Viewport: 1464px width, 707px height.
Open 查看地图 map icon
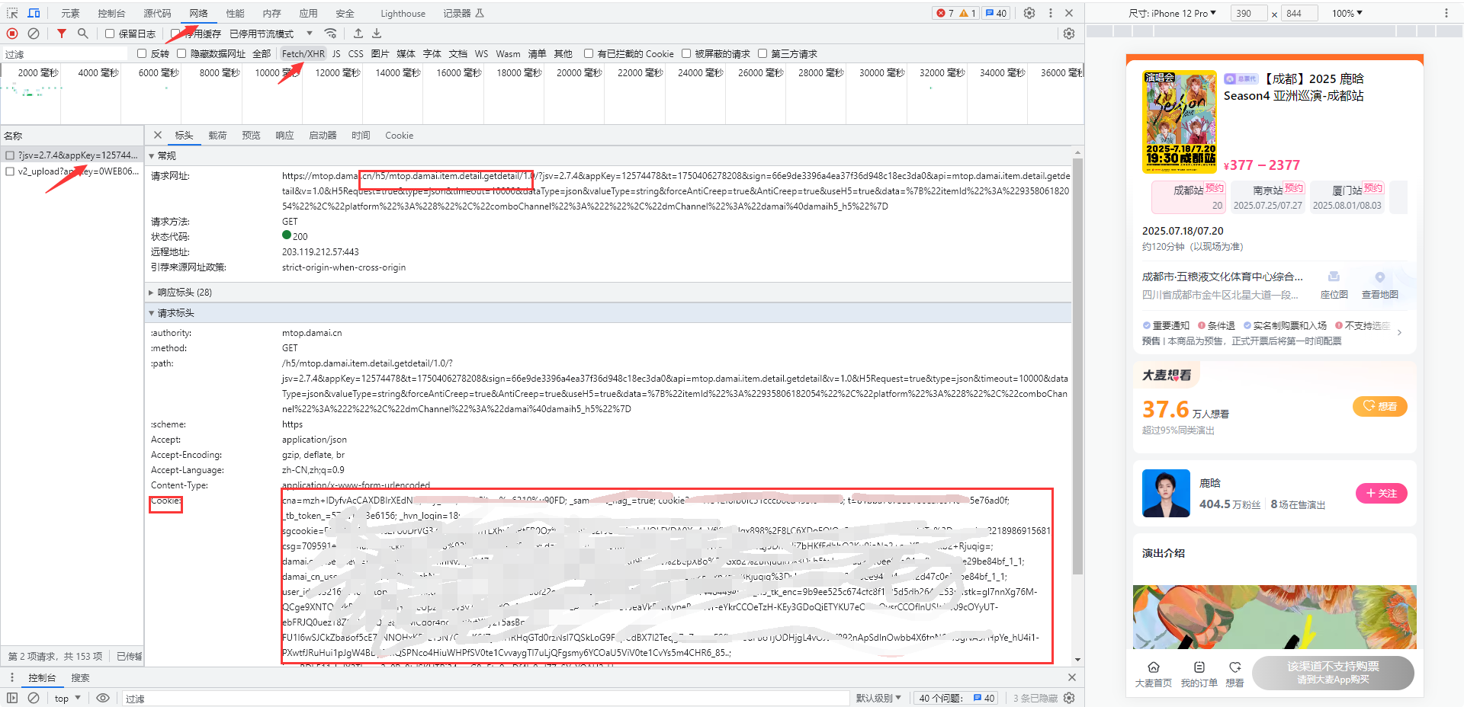tap(1379, 277)
